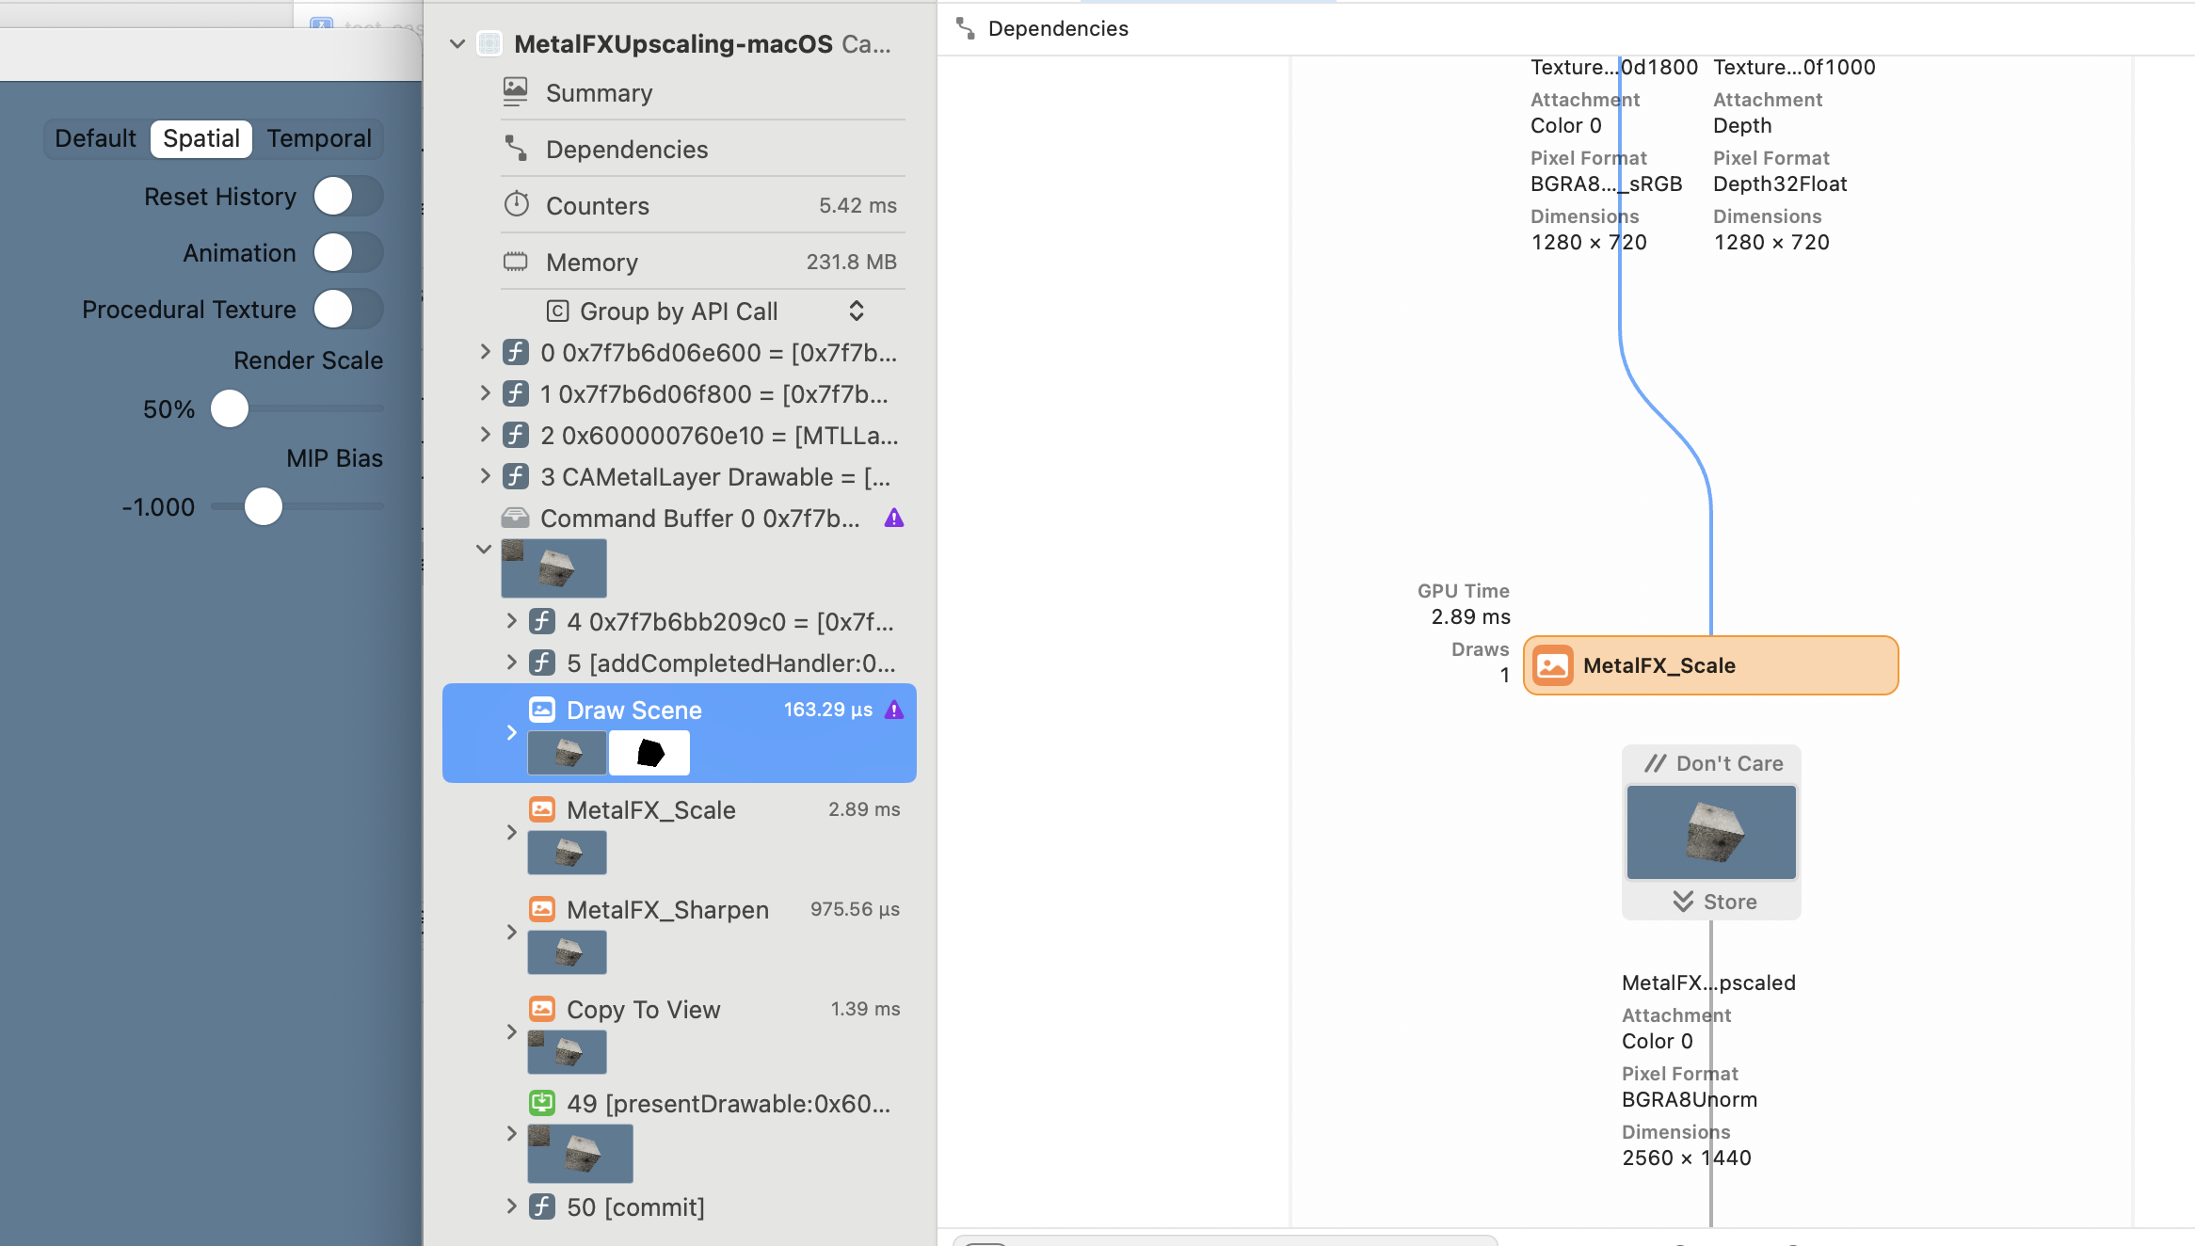Click the purple warning icon on Command Buffer 0

[893, 519]
